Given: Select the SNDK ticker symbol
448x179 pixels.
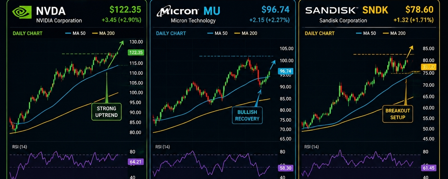Looking at the screenshot, I should [x=375, y=10].
